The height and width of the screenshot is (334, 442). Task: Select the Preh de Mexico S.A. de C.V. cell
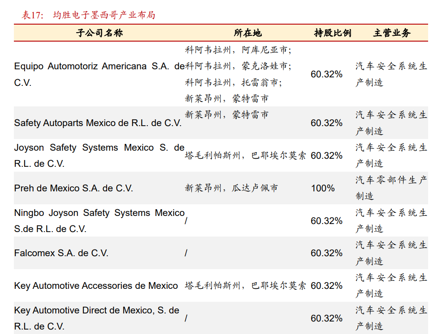click(x=74, y=188)
